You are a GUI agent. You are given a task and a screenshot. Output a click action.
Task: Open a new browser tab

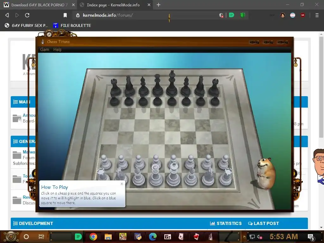158,5
